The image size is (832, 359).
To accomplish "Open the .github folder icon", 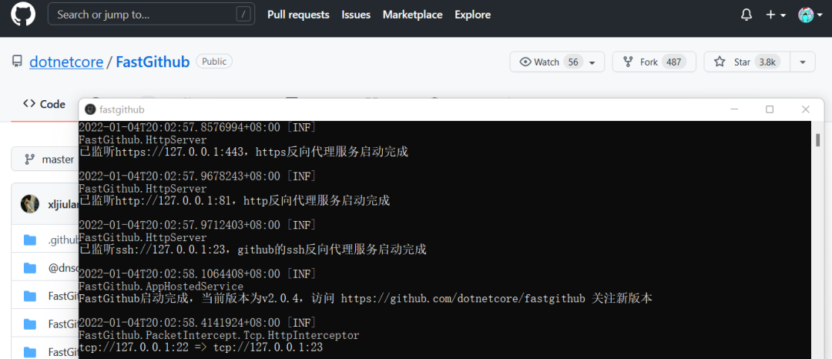I will tap(30, 240).
